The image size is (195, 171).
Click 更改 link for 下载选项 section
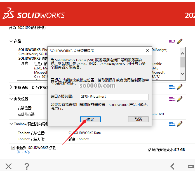tap(172, 87)
